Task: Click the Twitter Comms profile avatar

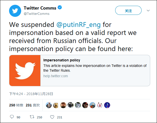Action: [15, 11]
